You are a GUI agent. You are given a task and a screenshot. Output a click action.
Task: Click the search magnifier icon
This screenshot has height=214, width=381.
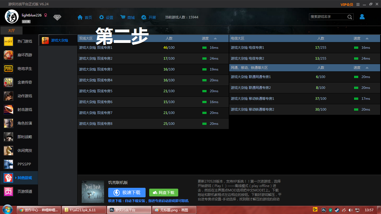350,17
